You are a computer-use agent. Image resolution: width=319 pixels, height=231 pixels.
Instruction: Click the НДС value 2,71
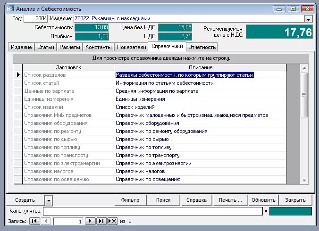click(175, 36)
